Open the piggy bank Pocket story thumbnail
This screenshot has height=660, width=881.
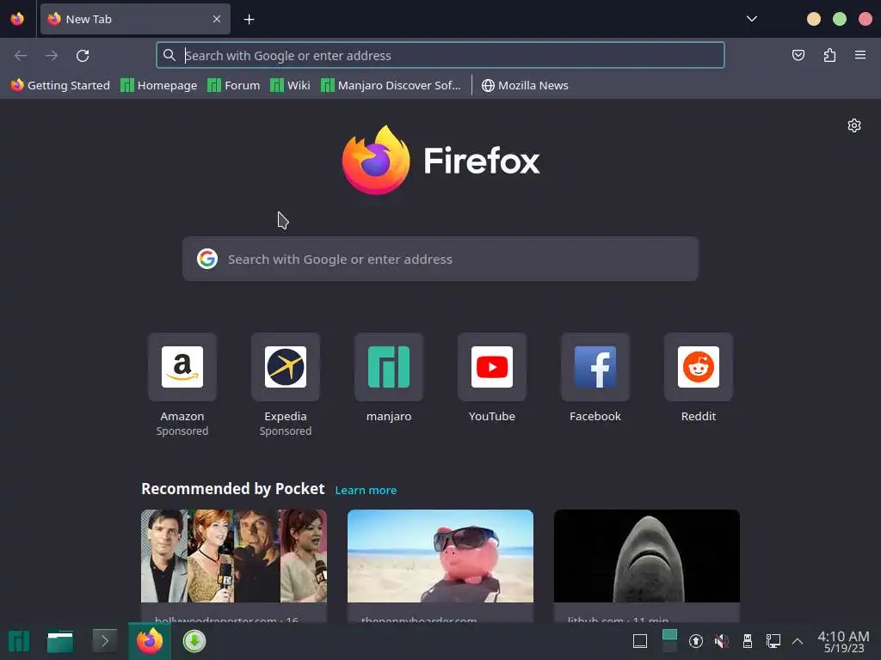pos(440,556)
